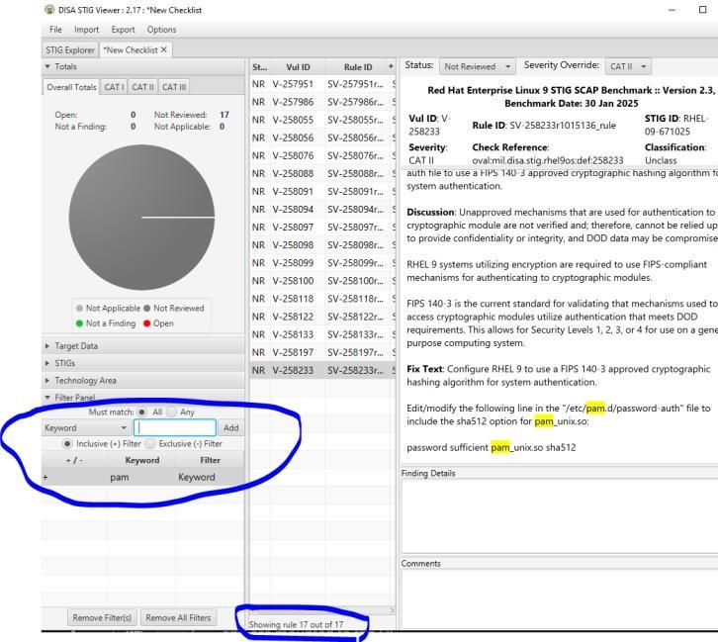Sort by Vul ID column header
The image size is (718, 642).
point(298,67)
